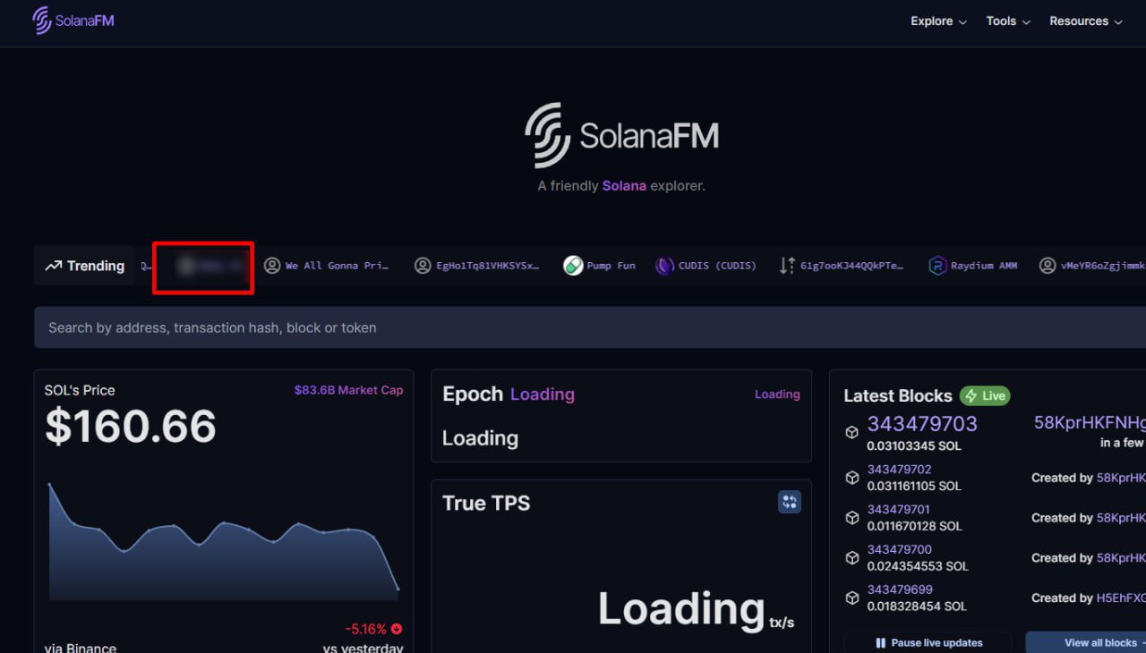Click the $160.66 SOL price value
1146x653 pixels.
[x=131, y=427]
